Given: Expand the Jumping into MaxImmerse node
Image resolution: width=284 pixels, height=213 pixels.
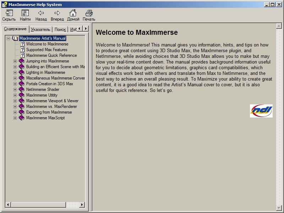Looking at the screenshot, I should 15,61.
